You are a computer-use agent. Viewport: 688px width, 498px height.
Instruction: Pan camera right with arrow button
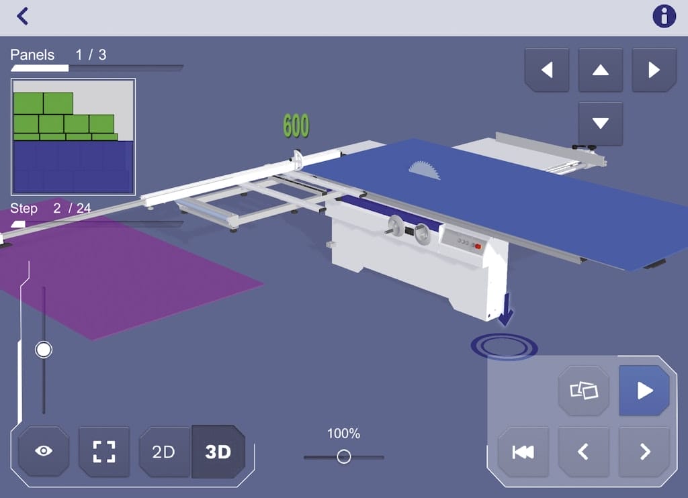coord(654,70)
